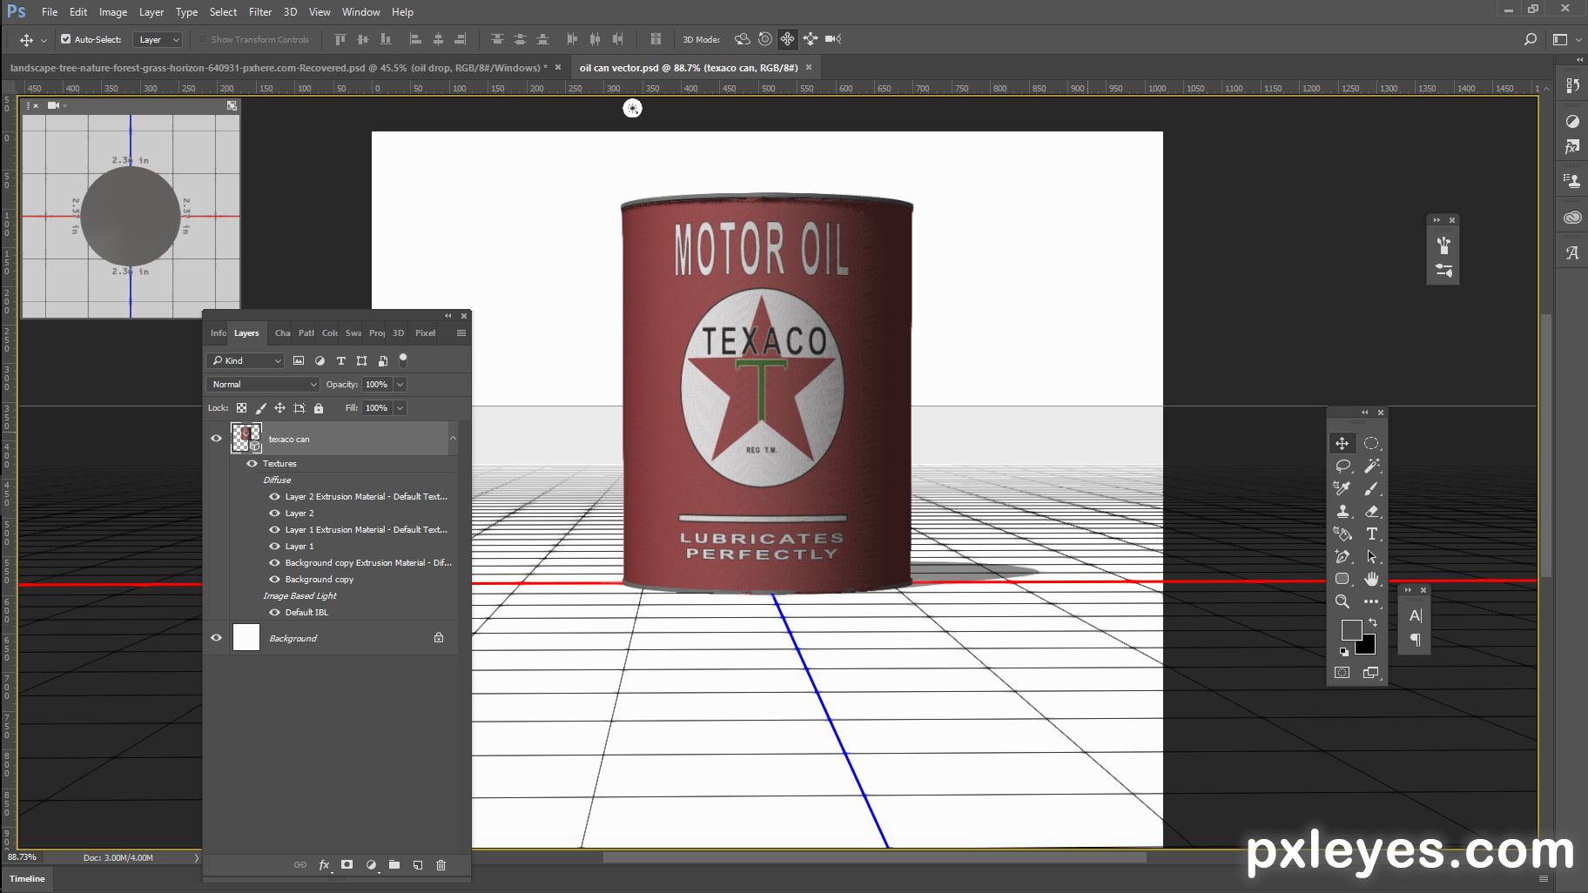
Task: Open the Filter menu
Action: 260,12
